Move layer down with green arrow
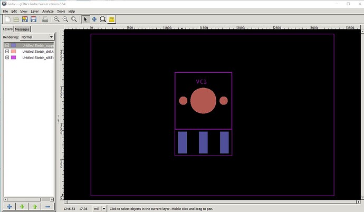The width and height of the screenshot is (364, 212). click(x=23, y=206)
